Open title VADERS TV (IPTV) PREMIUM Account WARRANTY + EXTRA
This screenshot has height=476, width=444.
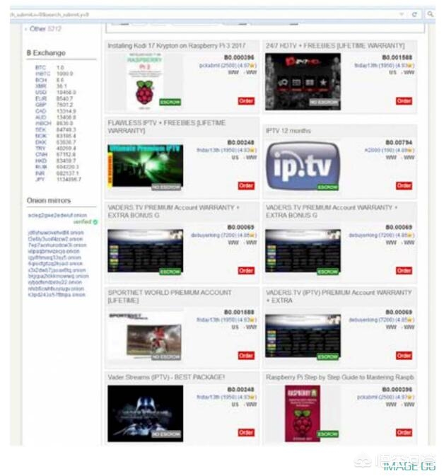click(x=339, y=296)
